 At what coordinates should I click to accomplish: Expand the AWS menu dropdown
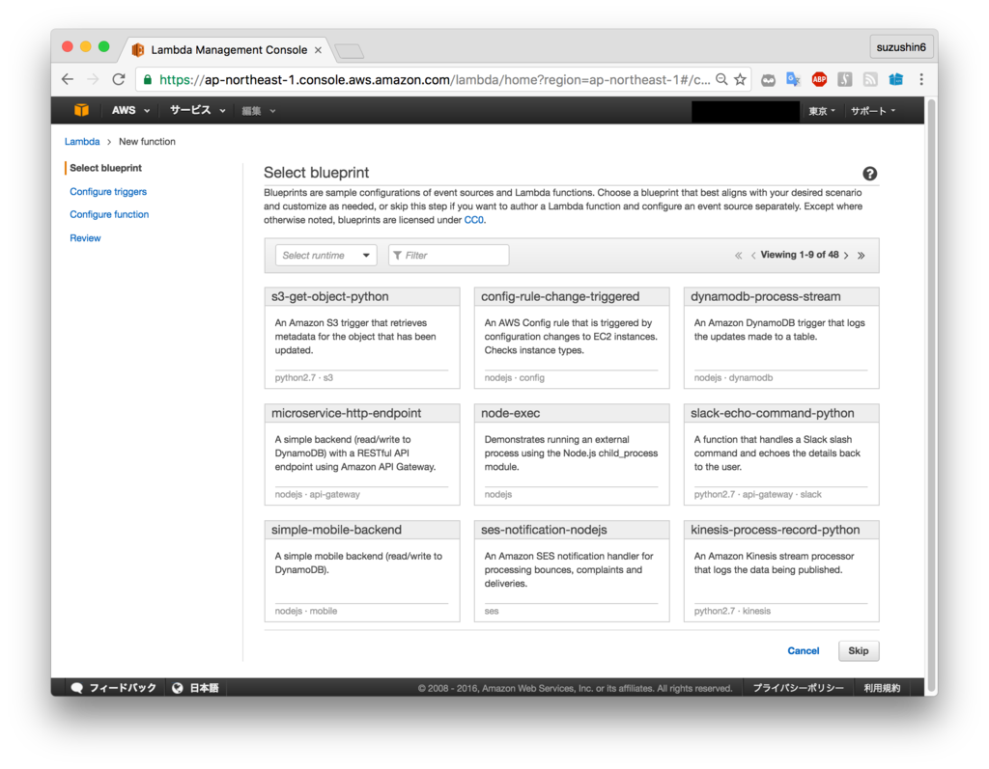point(130,110)
